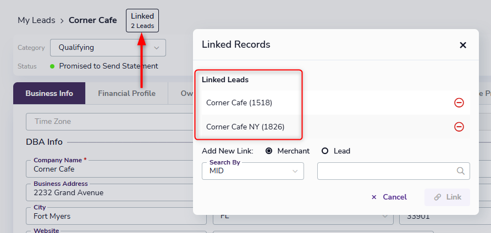491x233 pixels.
Task: Go back to My Leads breadcrumb
Action: [x=36, y=20]
